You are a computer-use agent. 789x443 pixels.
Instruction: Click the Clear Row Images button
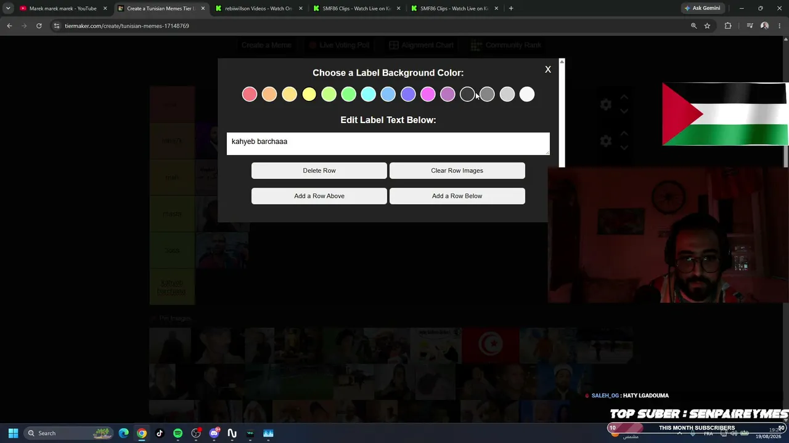pyautogui.click(x=457, y=170)
